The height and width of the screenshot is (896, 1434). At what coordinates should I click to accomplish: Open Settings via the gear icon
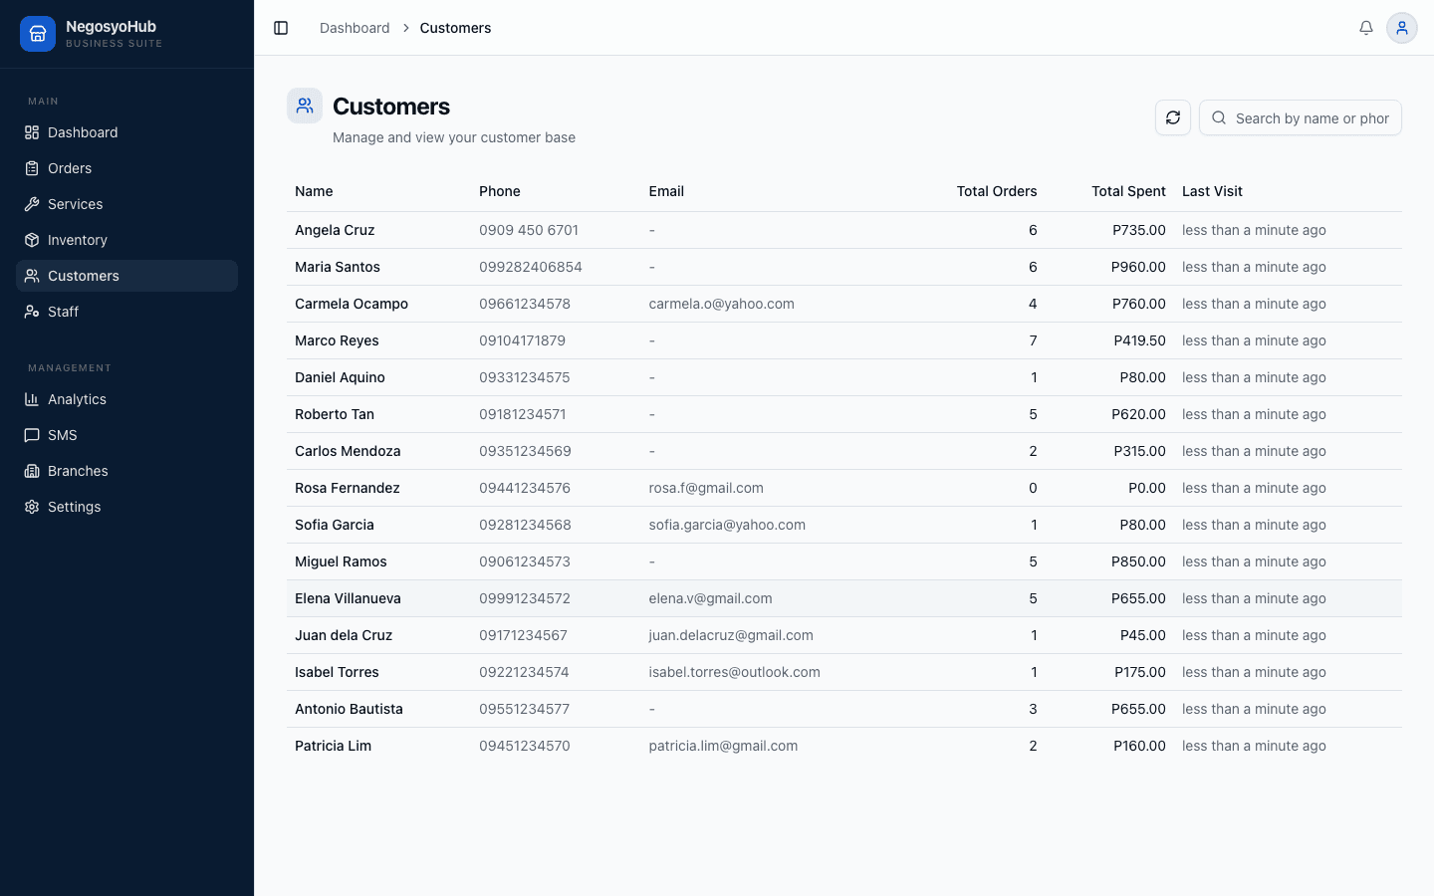pos(33,507)
